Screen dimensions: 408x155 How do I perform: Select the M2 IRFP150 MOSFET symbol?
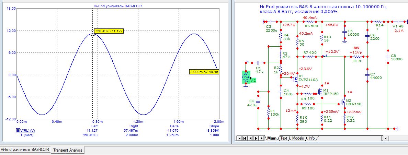tap(343, 102)
